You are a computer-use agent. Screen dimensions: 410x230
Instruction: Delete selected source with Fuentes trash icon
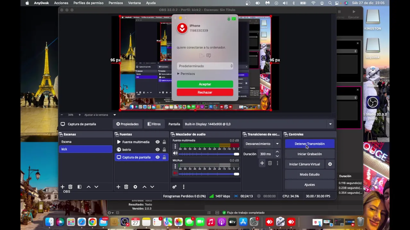point(126,187)
